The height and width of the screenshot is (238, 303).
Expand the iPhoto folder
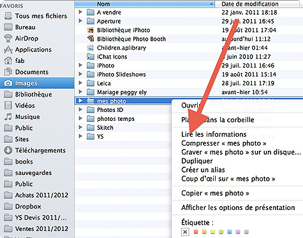[x=80, y=66]
